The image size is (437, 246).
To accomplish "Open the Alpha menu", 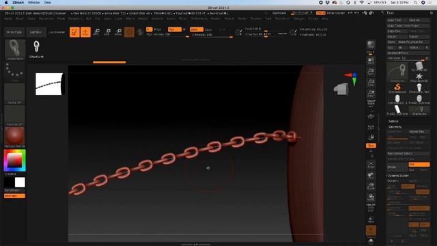I will tap(8, 18).
